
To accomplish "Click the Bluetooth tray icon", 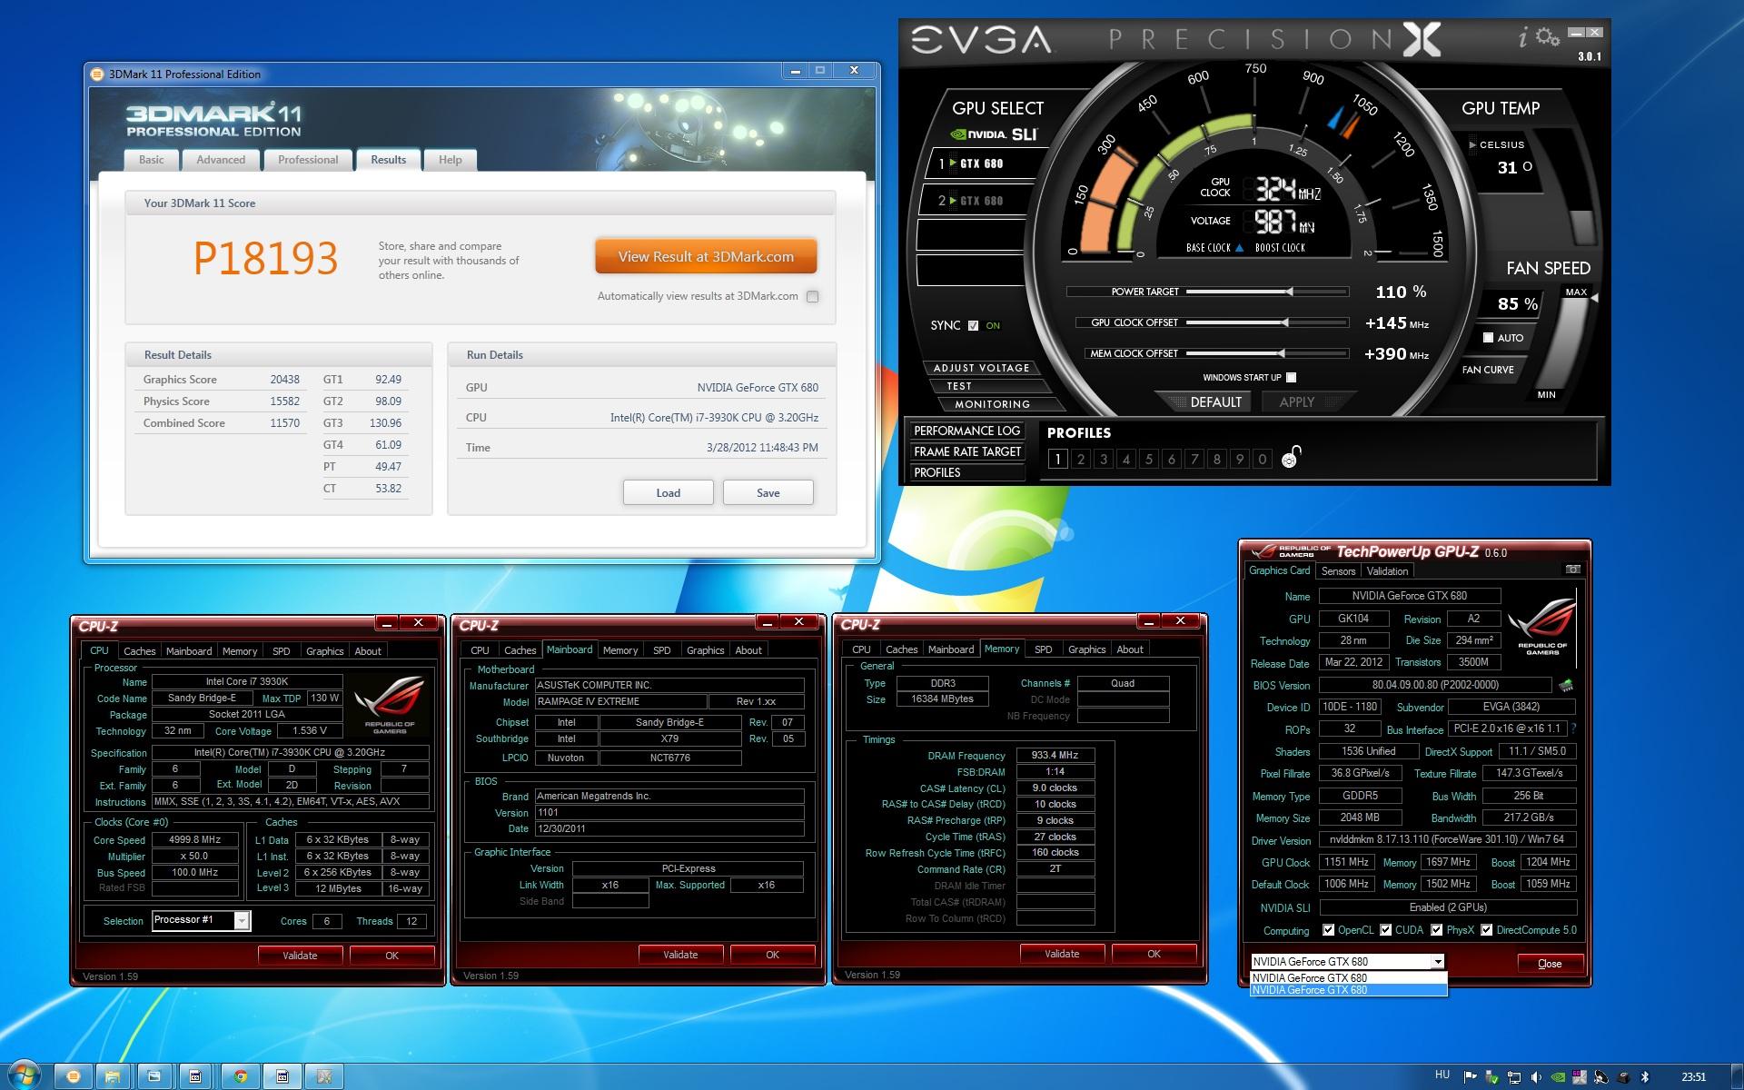I will click(1644, 1077).
